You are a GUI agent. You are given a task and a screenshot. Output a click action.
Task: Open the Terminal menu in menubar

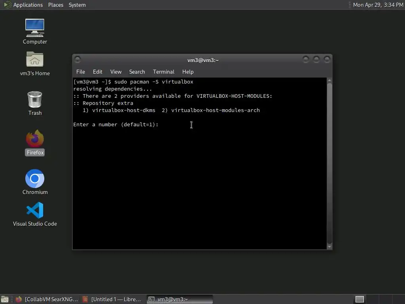pos(163,72)
